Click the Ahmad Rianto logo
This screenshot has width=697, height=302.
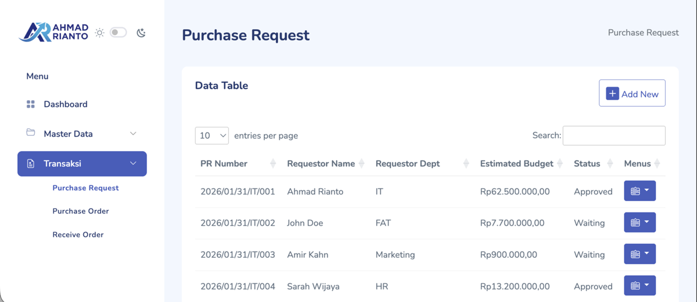point(53,32)
